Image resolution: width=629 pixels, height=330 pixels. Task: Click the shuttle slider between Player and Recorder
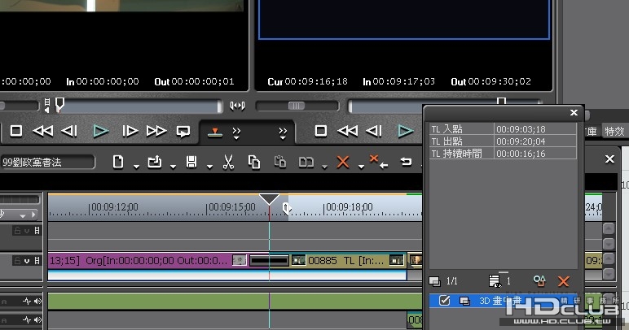click(297, 106)
